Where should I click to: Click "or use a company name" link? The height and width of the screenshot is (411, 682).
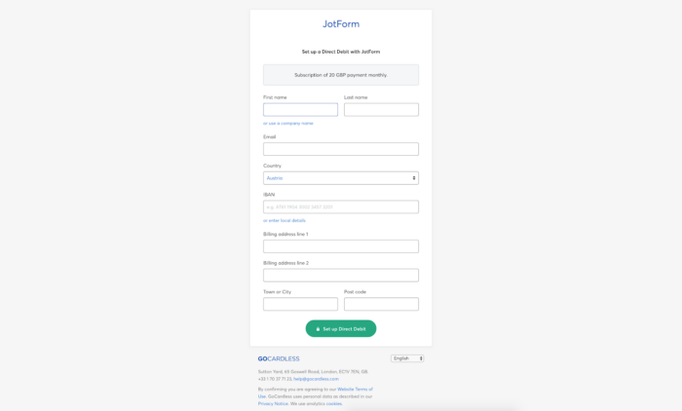(288, 124)
